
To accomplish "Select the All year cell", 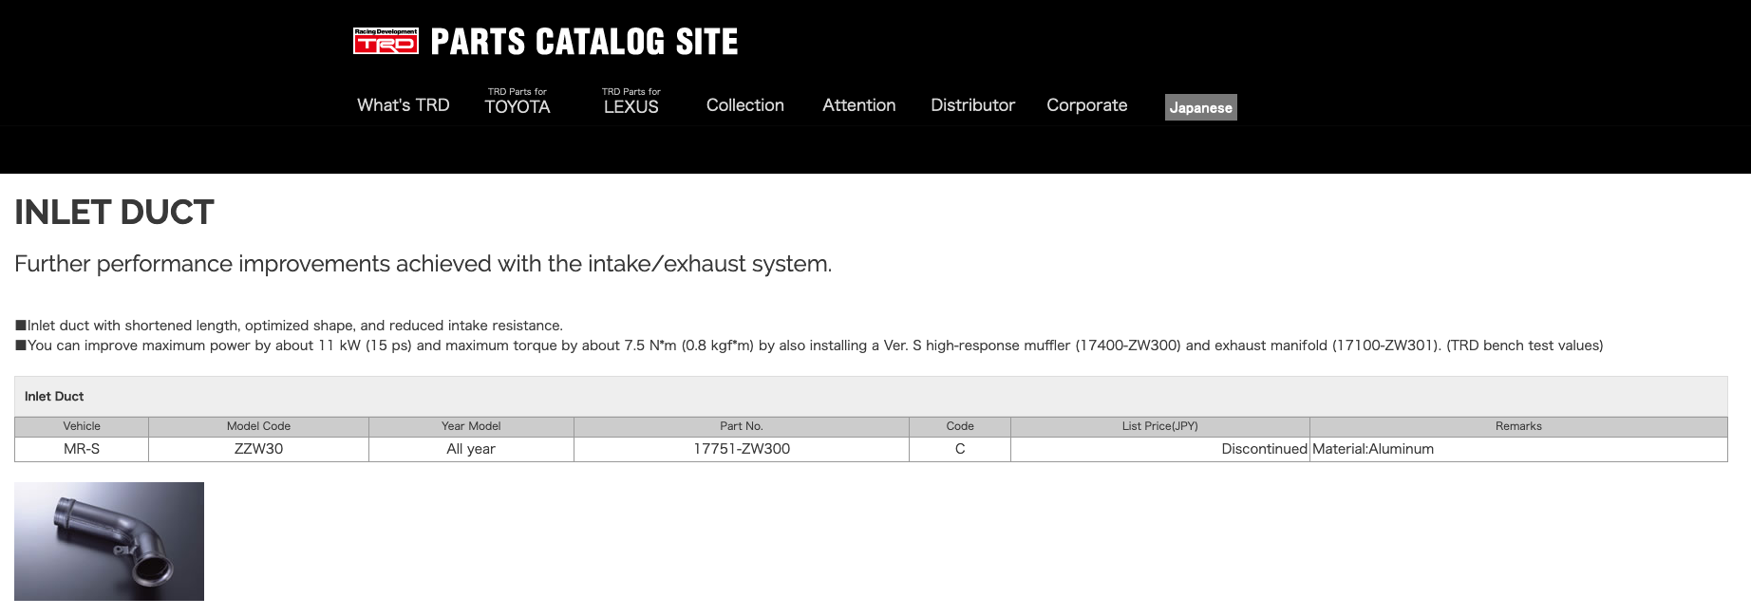I will click(471, 449).
